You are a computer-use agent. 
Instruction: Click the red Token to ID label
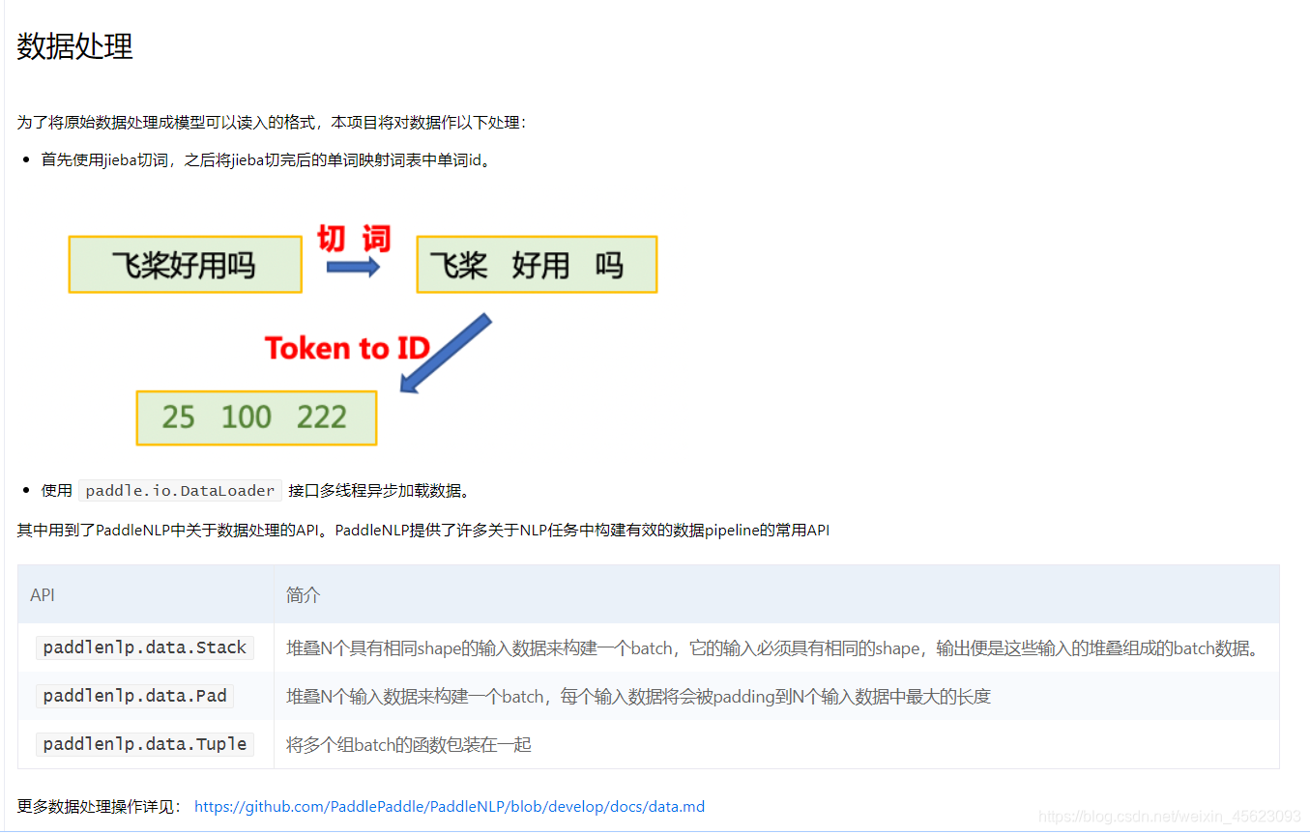coord(347,348)
